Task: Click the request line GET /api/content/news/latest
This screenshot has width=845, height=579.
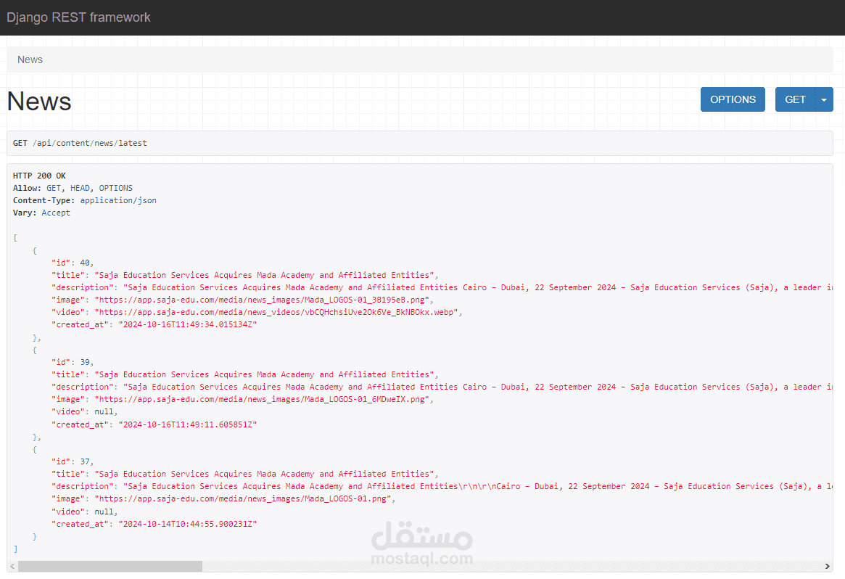Action: (80, 143)
